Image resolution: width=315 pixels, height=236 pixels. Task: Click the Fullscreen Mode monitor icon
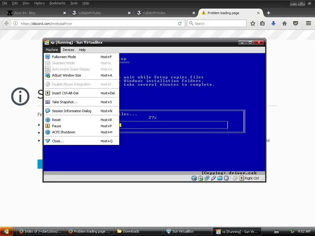coord(48,57)
